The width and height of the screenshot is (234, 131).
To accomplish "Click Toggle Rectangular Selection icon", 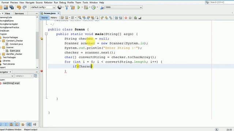I will [x=97, y=18].
